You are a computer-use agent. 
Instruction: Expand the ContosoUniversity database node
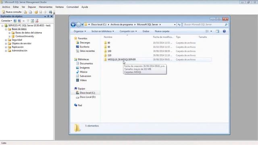(x=10, y=37)
